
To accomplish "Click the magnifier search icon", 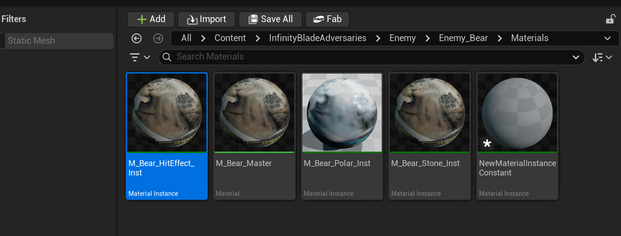I will pos(167,57).
